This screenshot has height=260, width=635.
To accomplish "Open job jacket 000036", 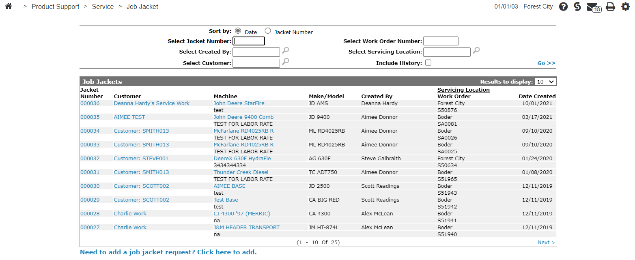I will 90,103.
